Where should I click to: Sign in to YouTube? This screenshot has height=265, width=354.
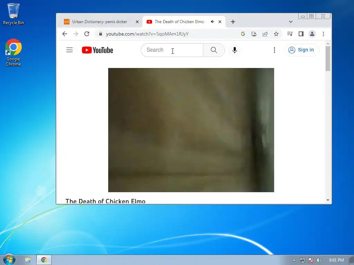coord(301,50)
